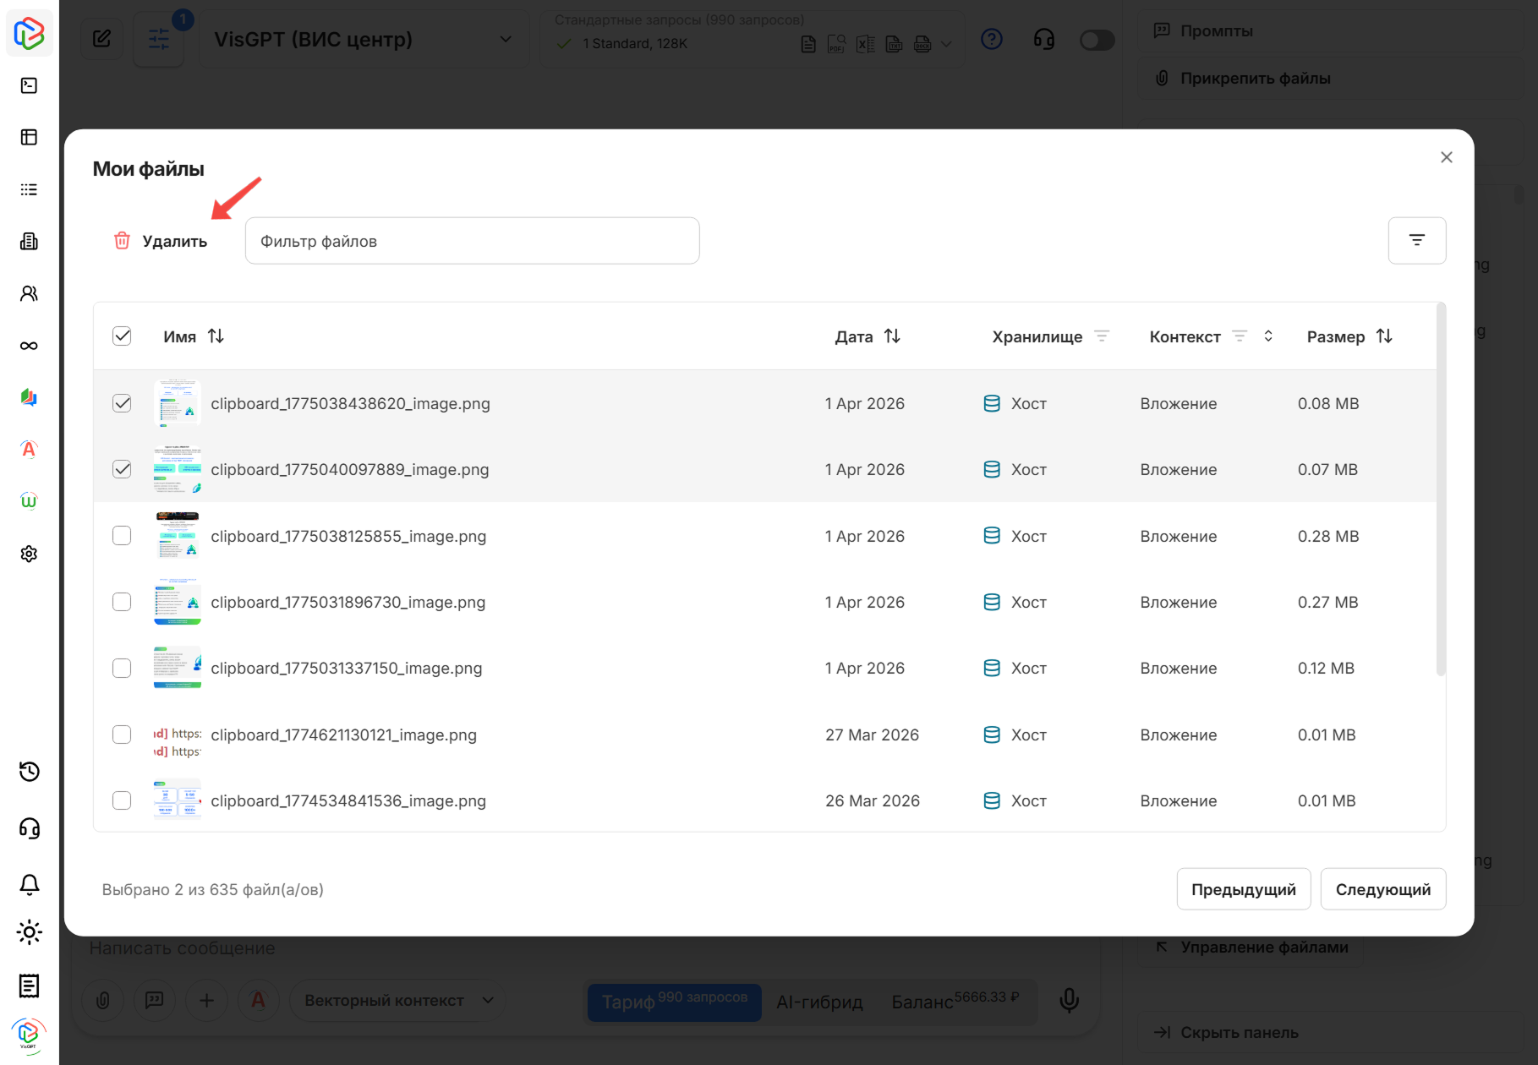
Task: Open the history icon in left sidebar
Action: (30, 772)
